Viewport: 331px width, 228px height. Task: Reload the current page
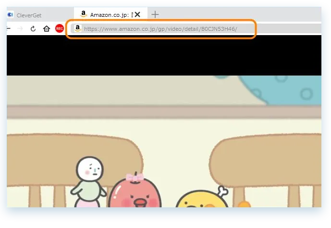[x=33, y=28]
